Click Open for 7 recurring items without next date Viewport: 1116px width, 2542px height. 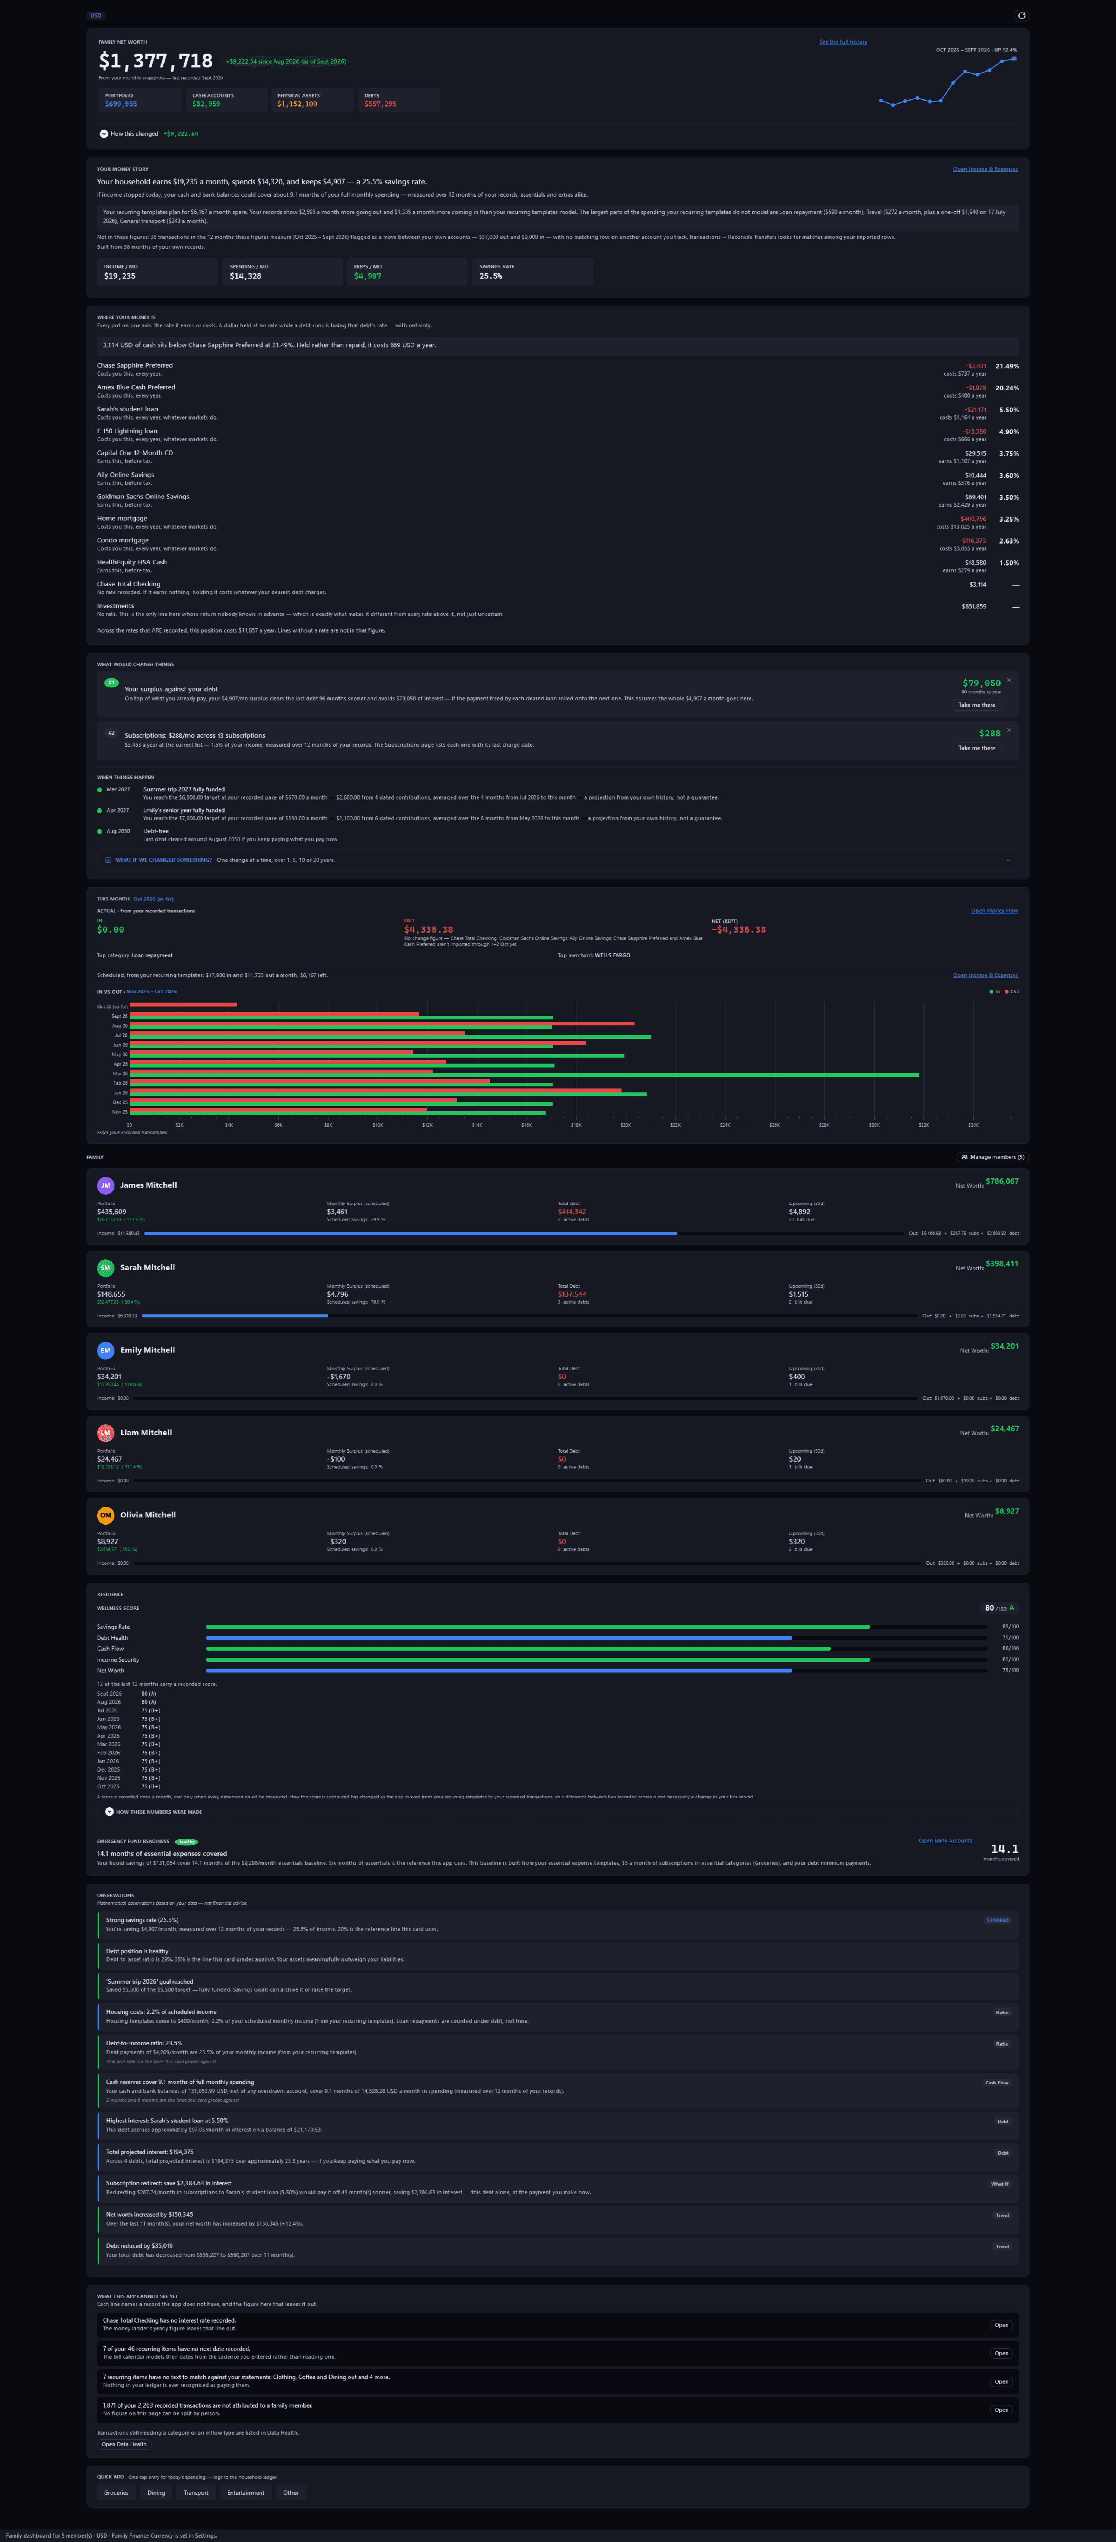coord(1002,2353)
